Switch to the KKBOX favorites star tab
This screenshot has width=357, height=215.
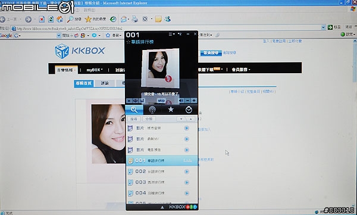tap(171, 110)
